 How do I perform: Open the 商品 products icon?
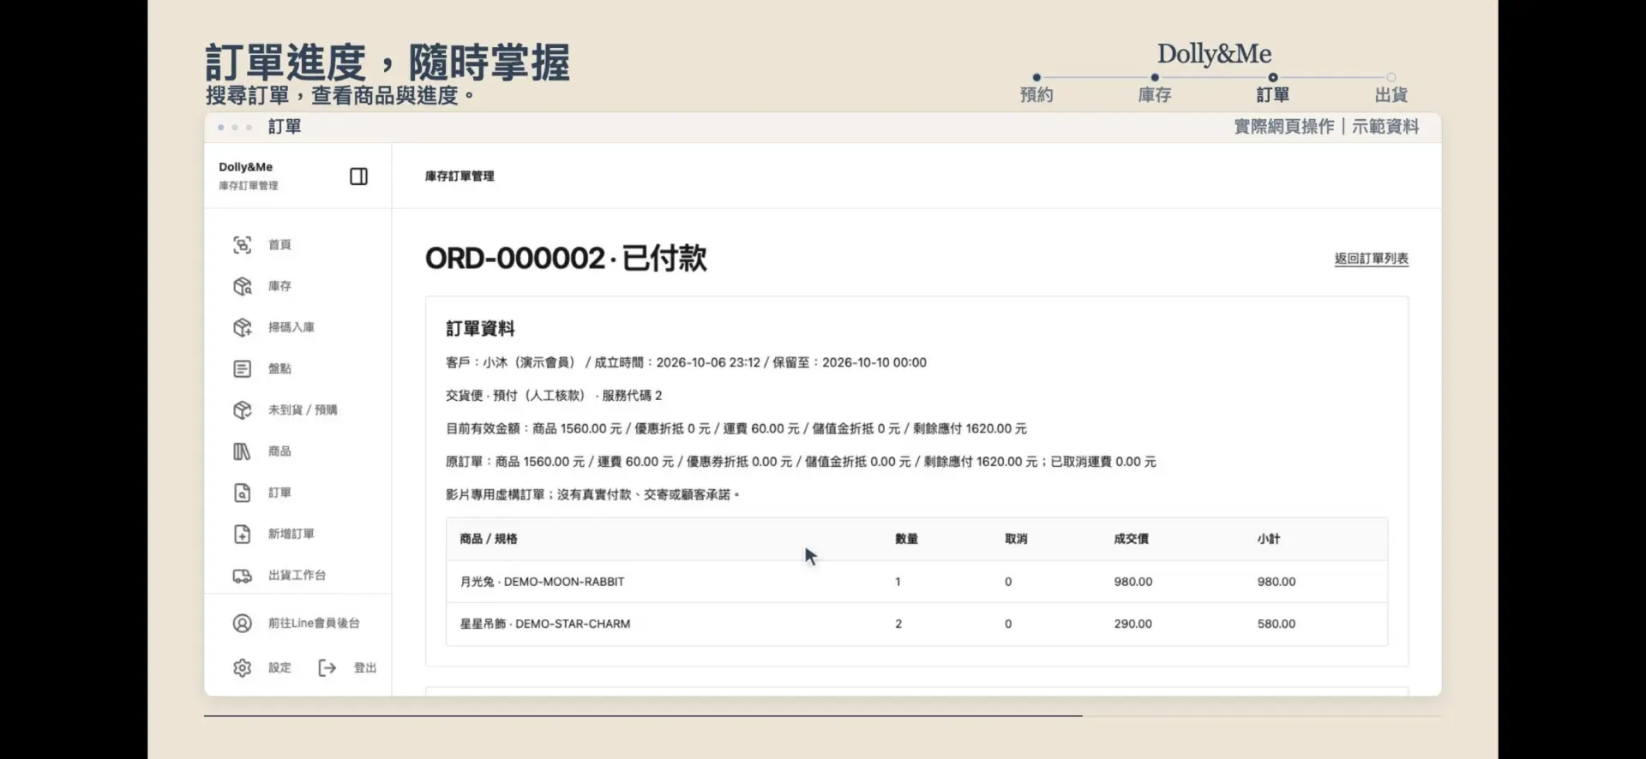(243, 451)
